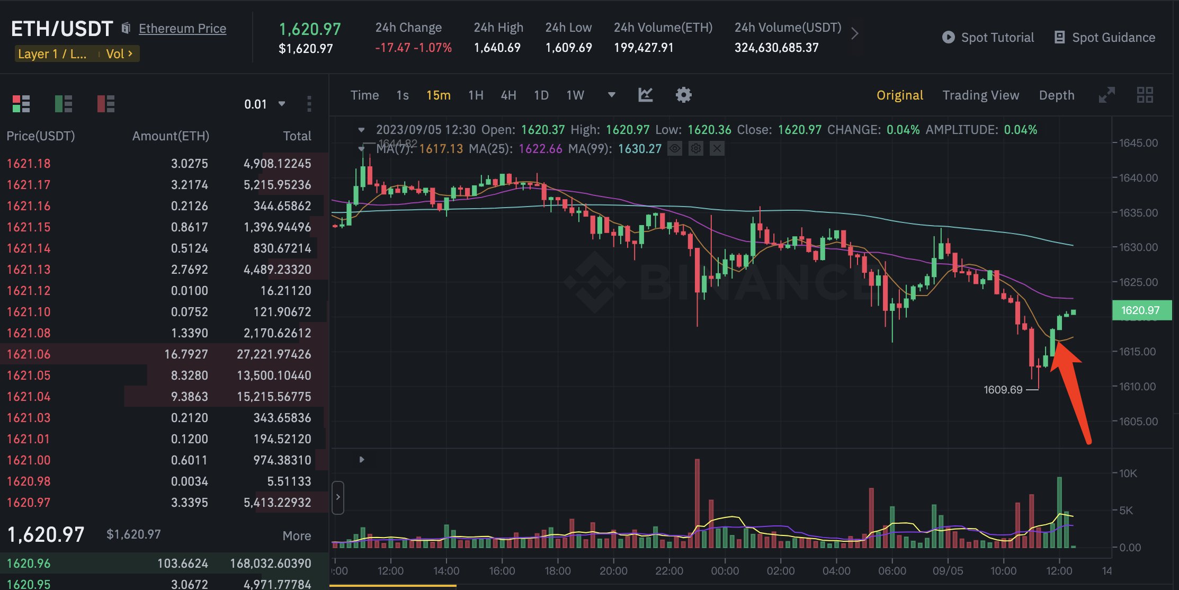Switch to the Trading View chart
Image resolution: width=1179 pixels, height=590 pixels.
980,95
